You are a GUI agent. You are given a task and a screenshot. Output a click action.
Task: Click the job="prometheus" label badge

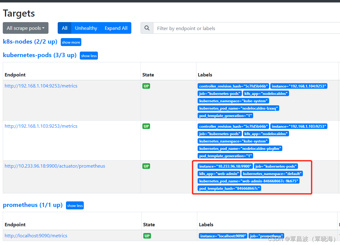266,236
